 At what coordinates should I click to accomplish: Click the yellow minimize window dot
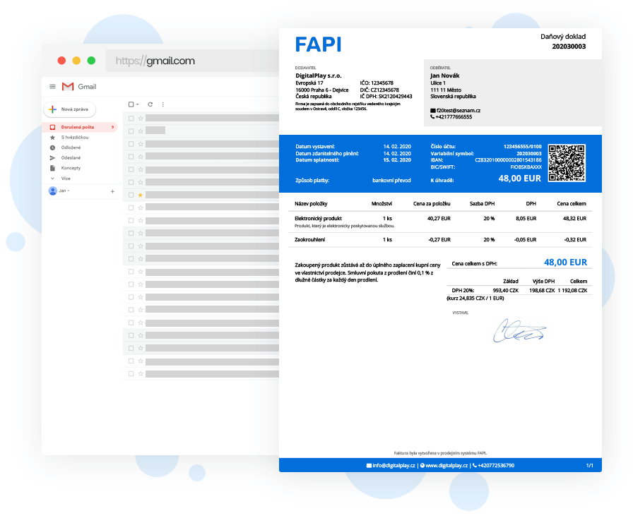(76, 61)
